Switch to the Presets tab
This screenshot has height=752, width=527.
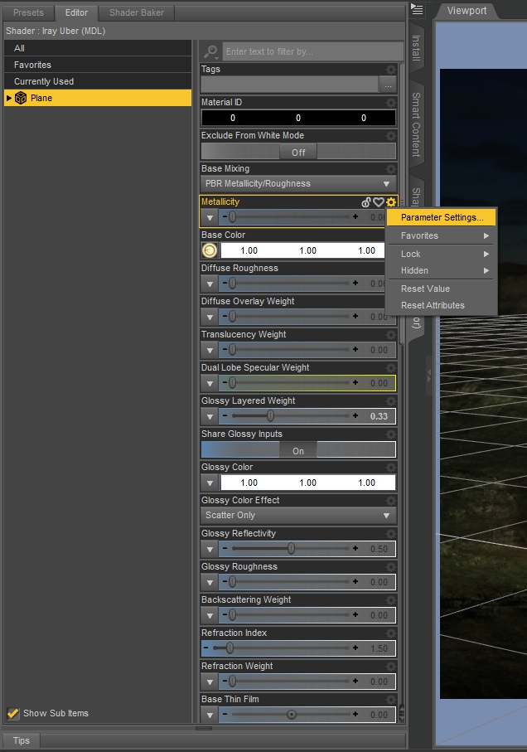(28, 12)
